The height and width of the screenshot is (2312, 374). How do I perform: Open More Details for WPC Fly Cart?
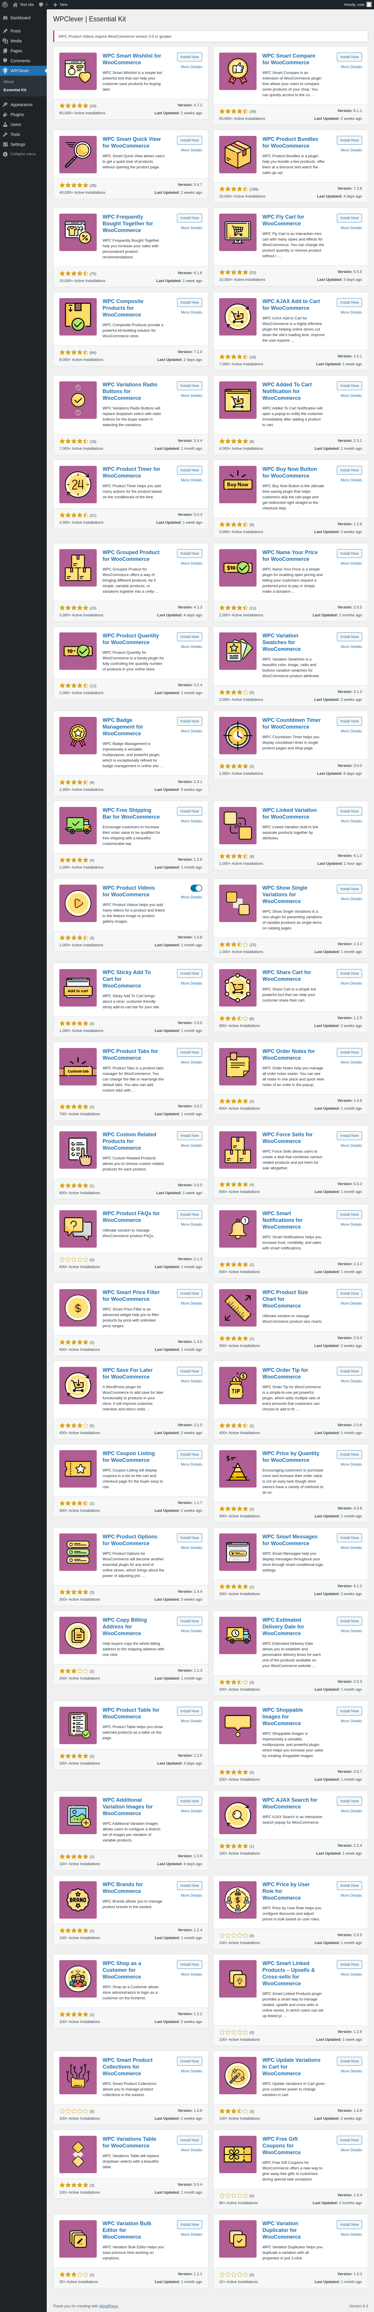coord(351,228)
